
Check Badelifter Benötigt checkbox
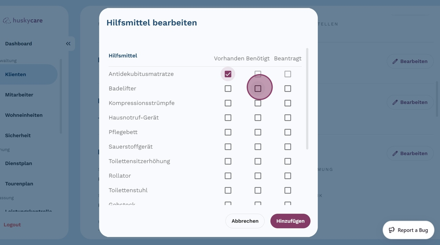(258, 89)
